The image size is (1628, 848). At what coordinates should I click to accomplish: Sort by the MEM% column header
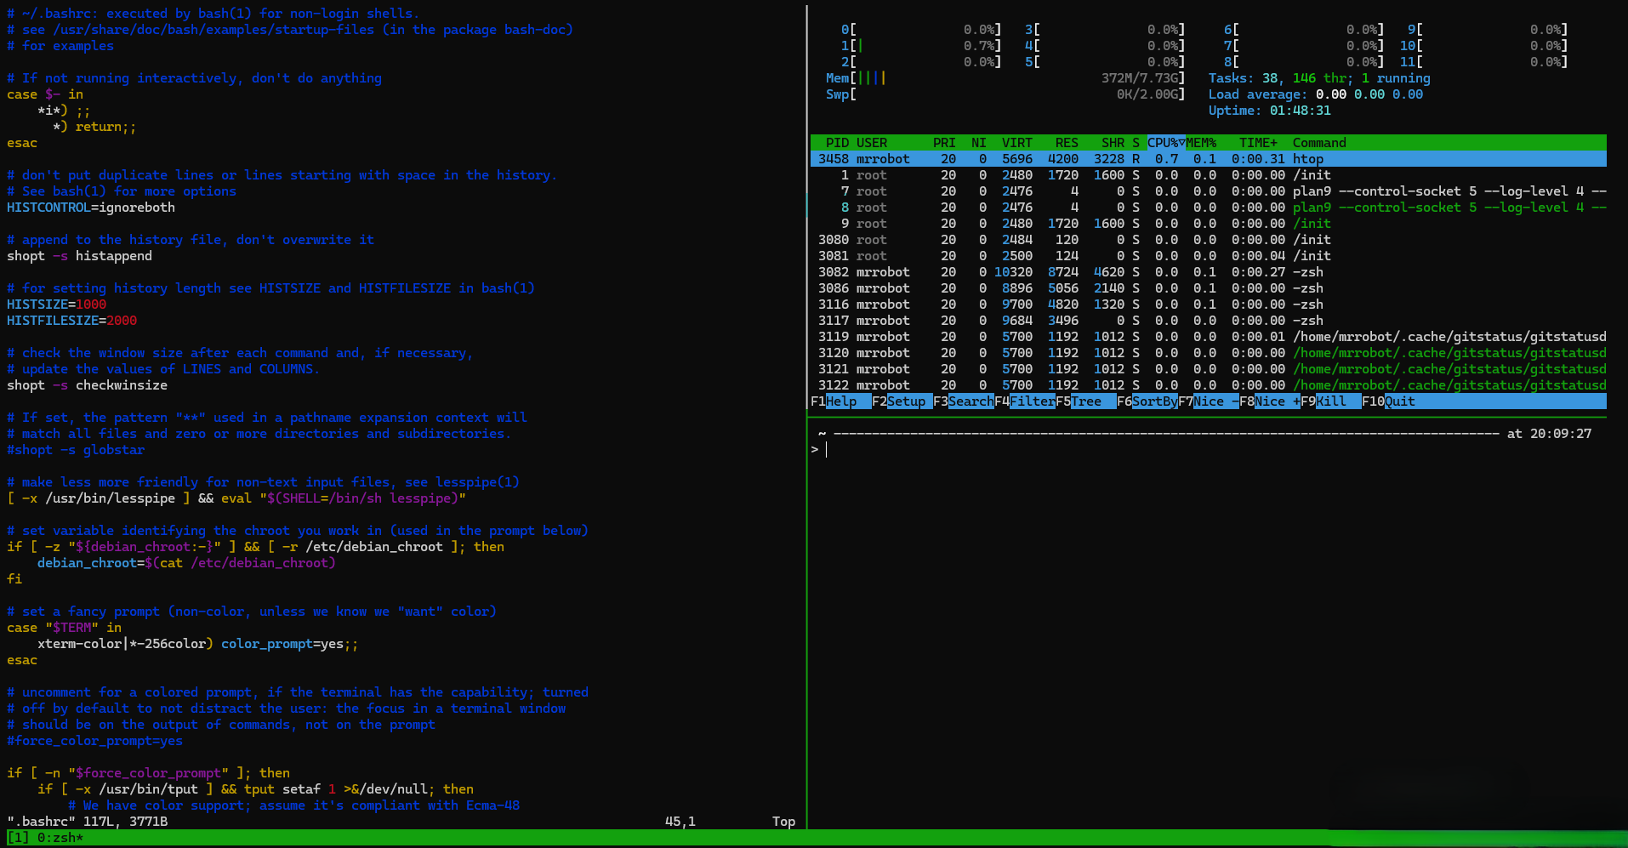coord(1201,143)
